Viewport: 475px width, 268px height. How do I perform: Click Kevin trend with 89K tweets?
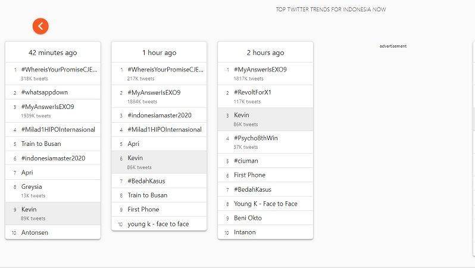click(x=53, y=213)
